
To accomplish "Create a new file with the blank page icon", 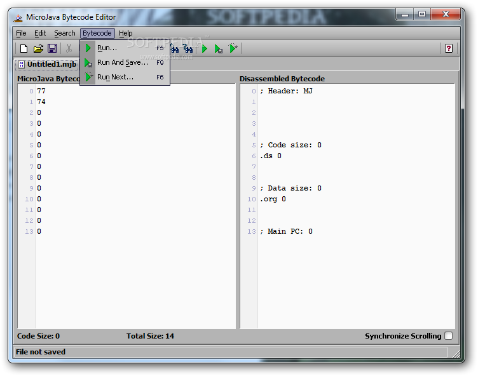I will click(24, 48).
